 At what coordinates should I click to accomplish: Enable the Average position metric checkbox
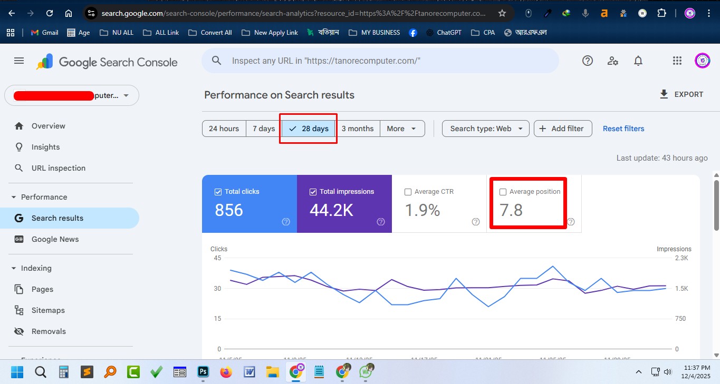[502, 192]
